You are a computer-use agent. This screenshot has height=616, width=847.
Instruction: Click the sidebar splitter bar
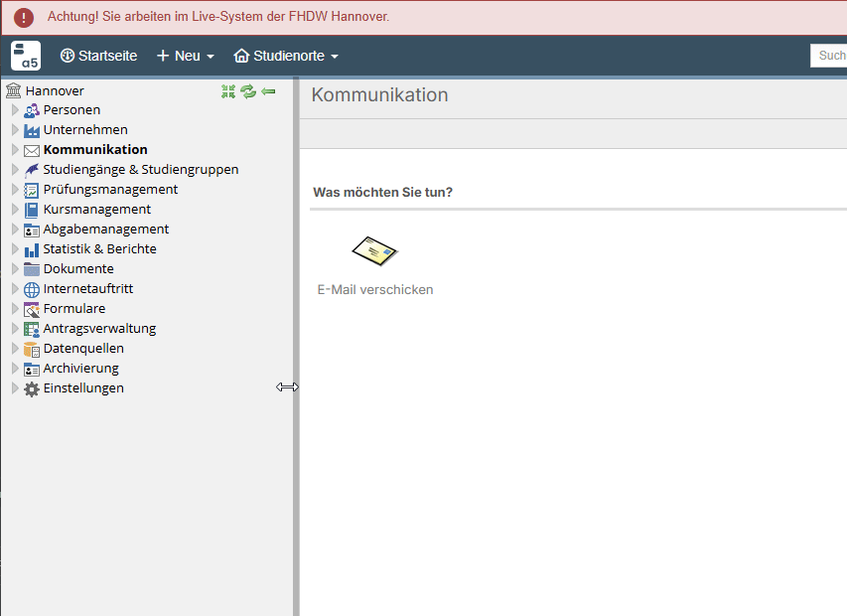[296, 346]
